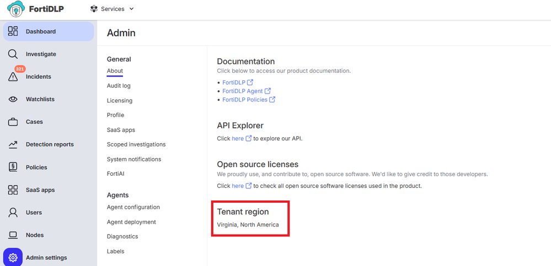This screenshot has height=266, width=551.
Task: Click the FortiDLP logo in header
Action: coord(35,9)
